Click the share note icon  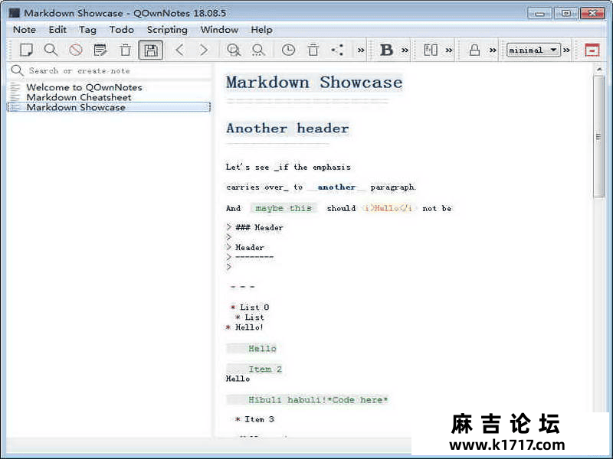pyautogui.click(x=337, y=50)
